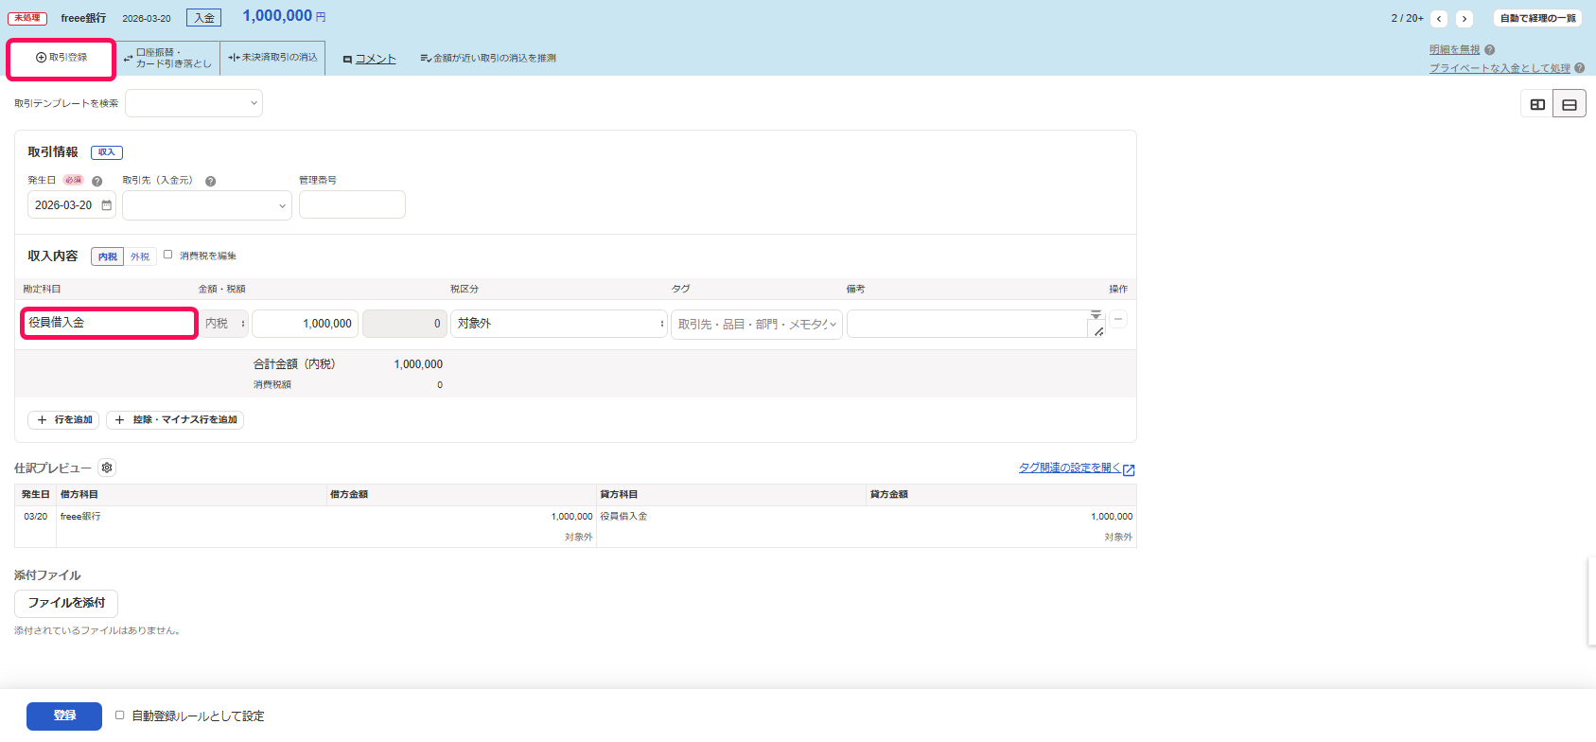
Task: Click the 入金 label in header
Action: pos(203,18)
